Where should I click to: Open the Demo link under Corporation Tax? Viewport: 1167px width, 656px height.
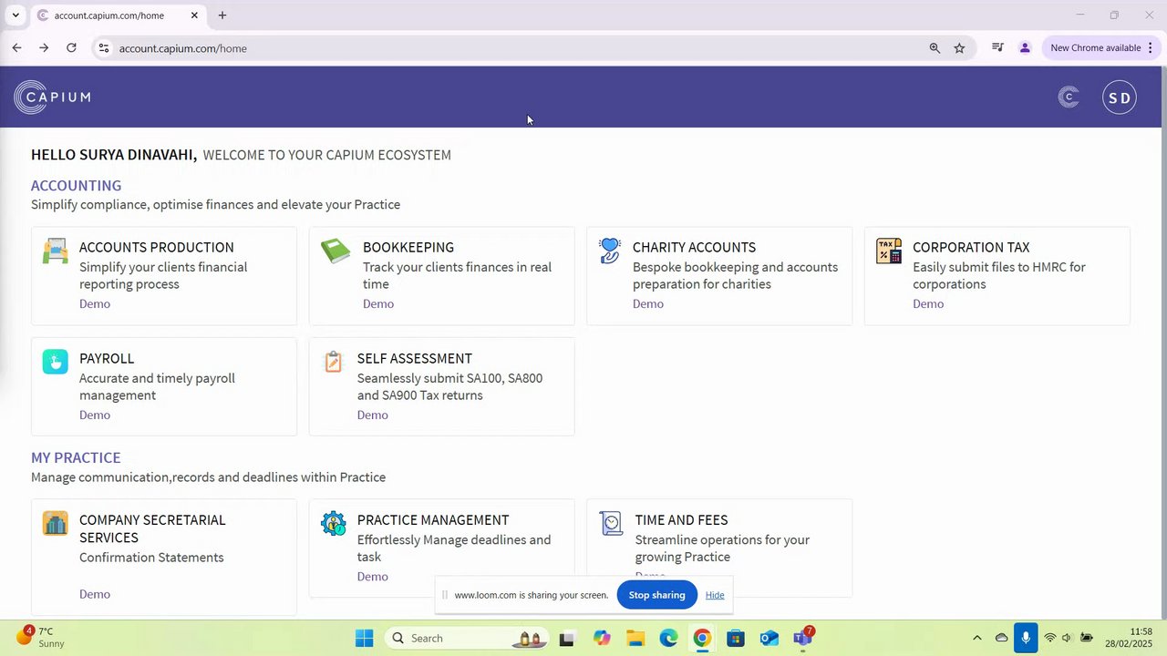pyautogui.click(x=928, y=304)
